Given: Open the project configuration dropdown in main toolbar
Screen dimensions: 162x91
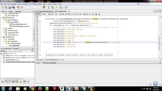Looking at the screenshot, I should pyautogui.click(x=33, y=7).
